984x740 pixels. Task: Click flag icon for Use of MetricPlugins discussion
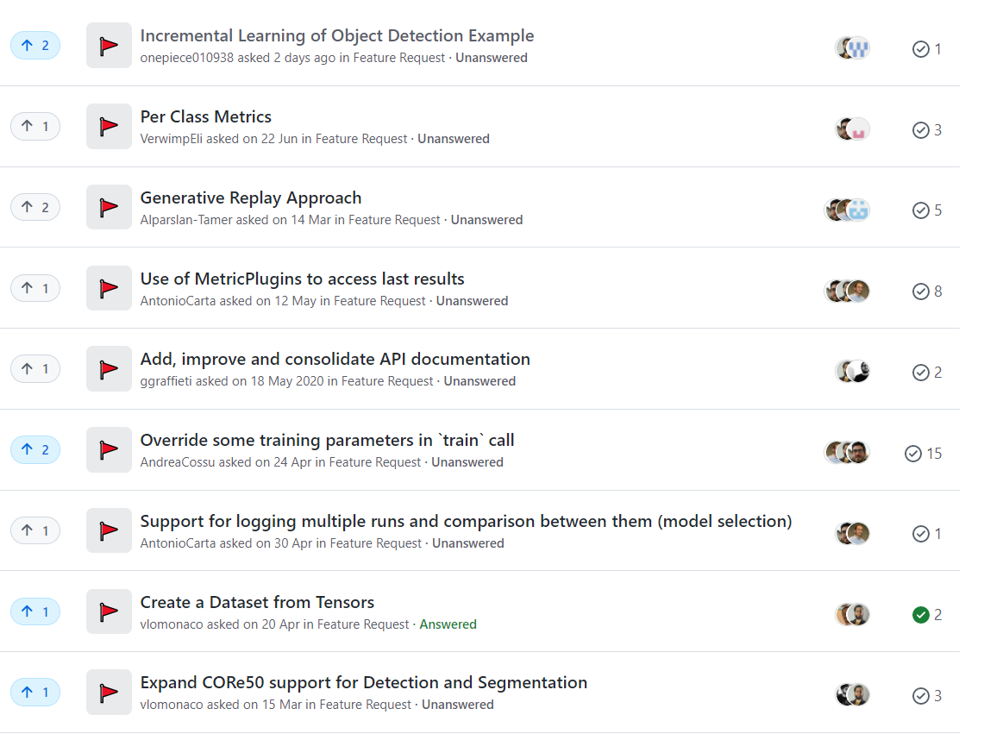click(x=109, y=288)
